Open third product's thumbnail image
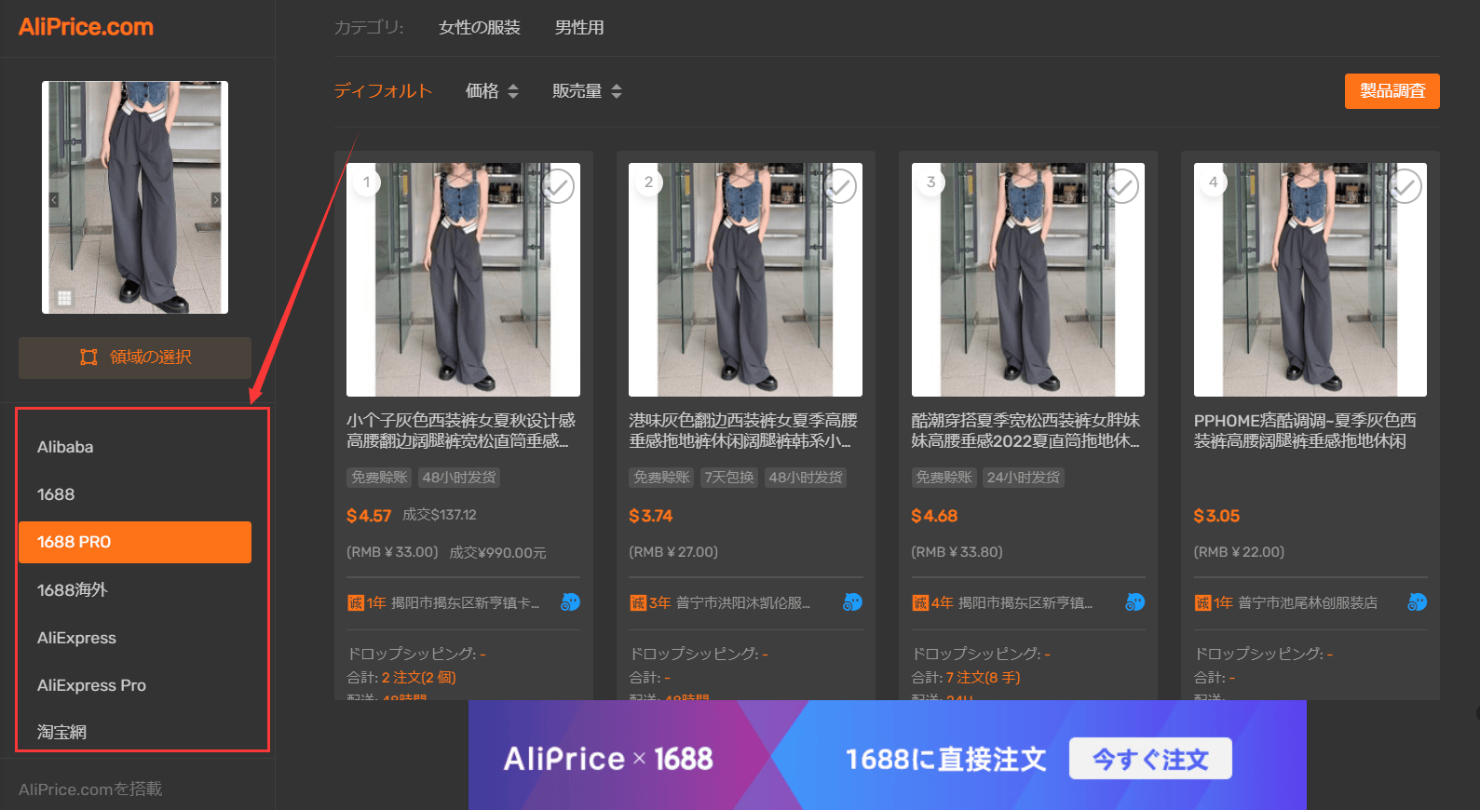 point(1028,279)
